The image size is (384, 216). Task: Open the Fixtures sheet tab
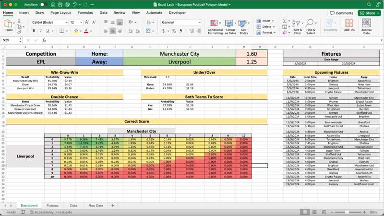(x=52, y=205)
